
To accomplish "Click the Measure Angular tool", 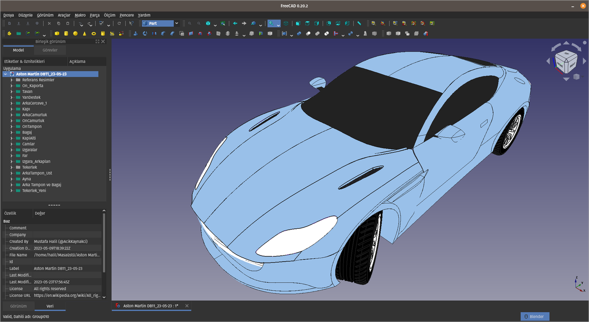I will [x=383, y=23].
